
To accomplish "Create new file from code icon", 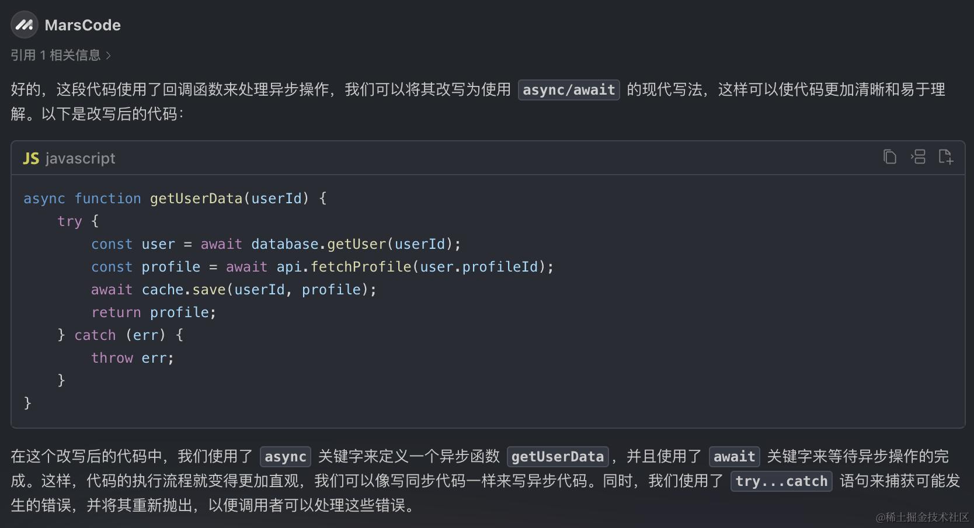I will tap(946, 157).
